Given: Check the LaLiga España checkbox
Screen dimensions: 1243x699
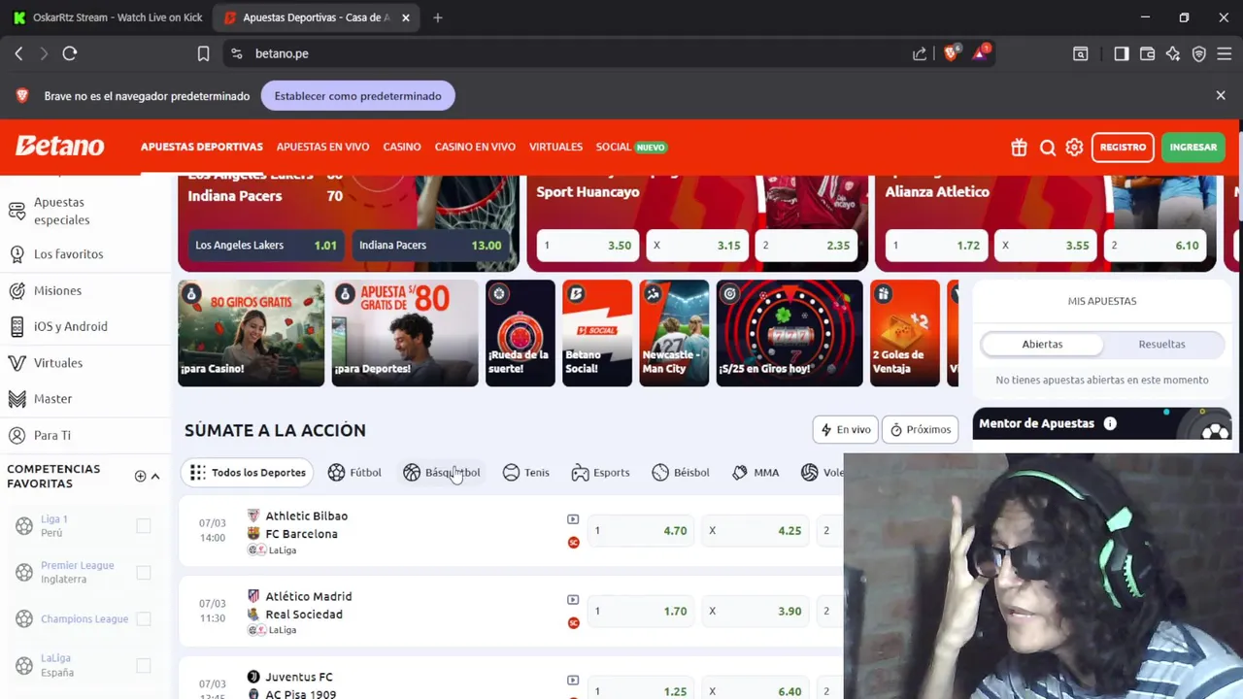Looking at the screenshot, I should tap(144, 666).
